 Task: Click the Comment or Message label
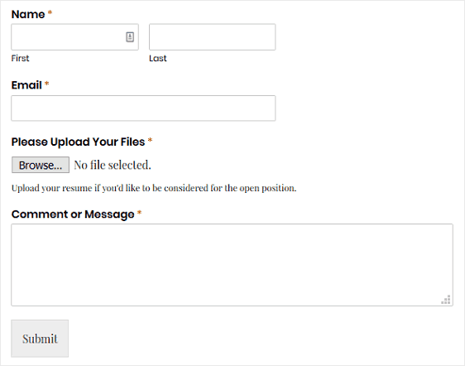[x=73, y=214]
